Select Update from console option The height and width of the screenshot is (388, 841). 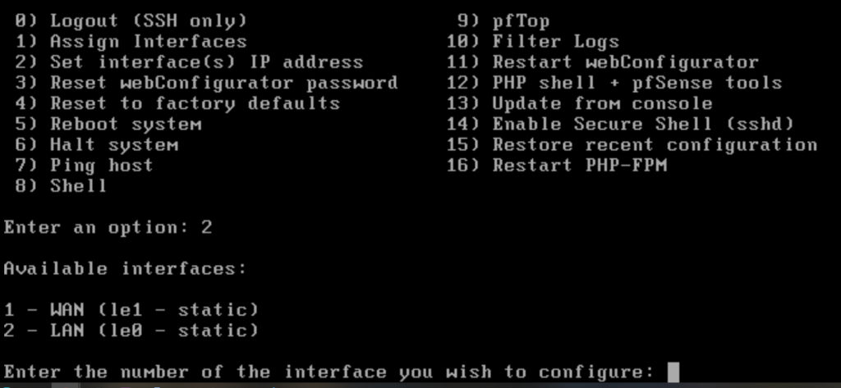(580, 103)
